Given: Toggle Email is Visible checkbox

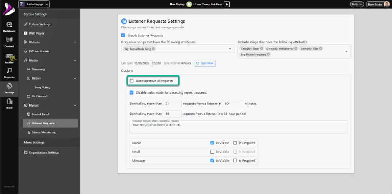Looking at the screenshot, I should pos(212,152).
